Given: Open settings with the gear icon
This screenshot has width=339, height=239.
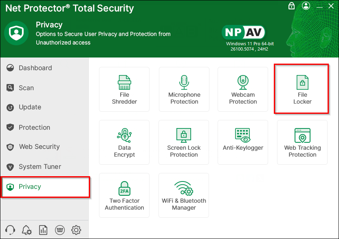Looking at the screenshot, I should coord(76,230).
